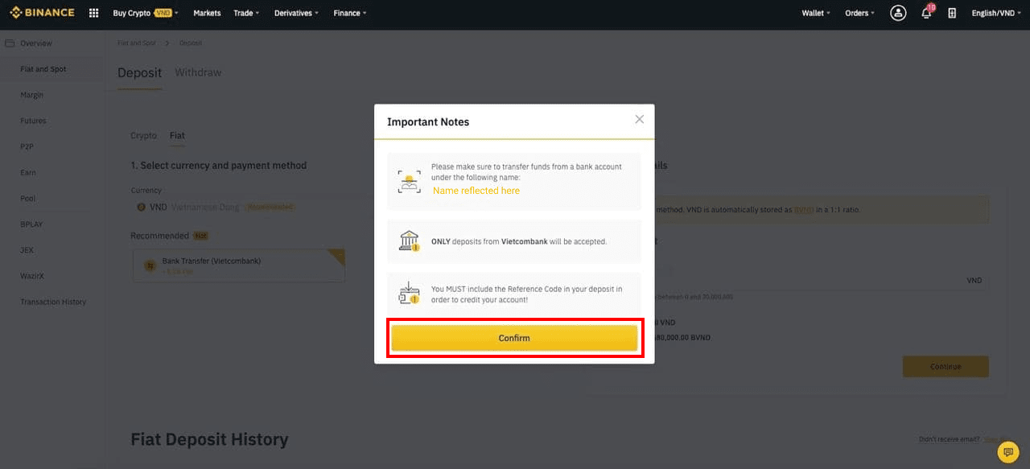Click the BVND link in notice
Screen dimensions: 1030x469
[804, 210]
